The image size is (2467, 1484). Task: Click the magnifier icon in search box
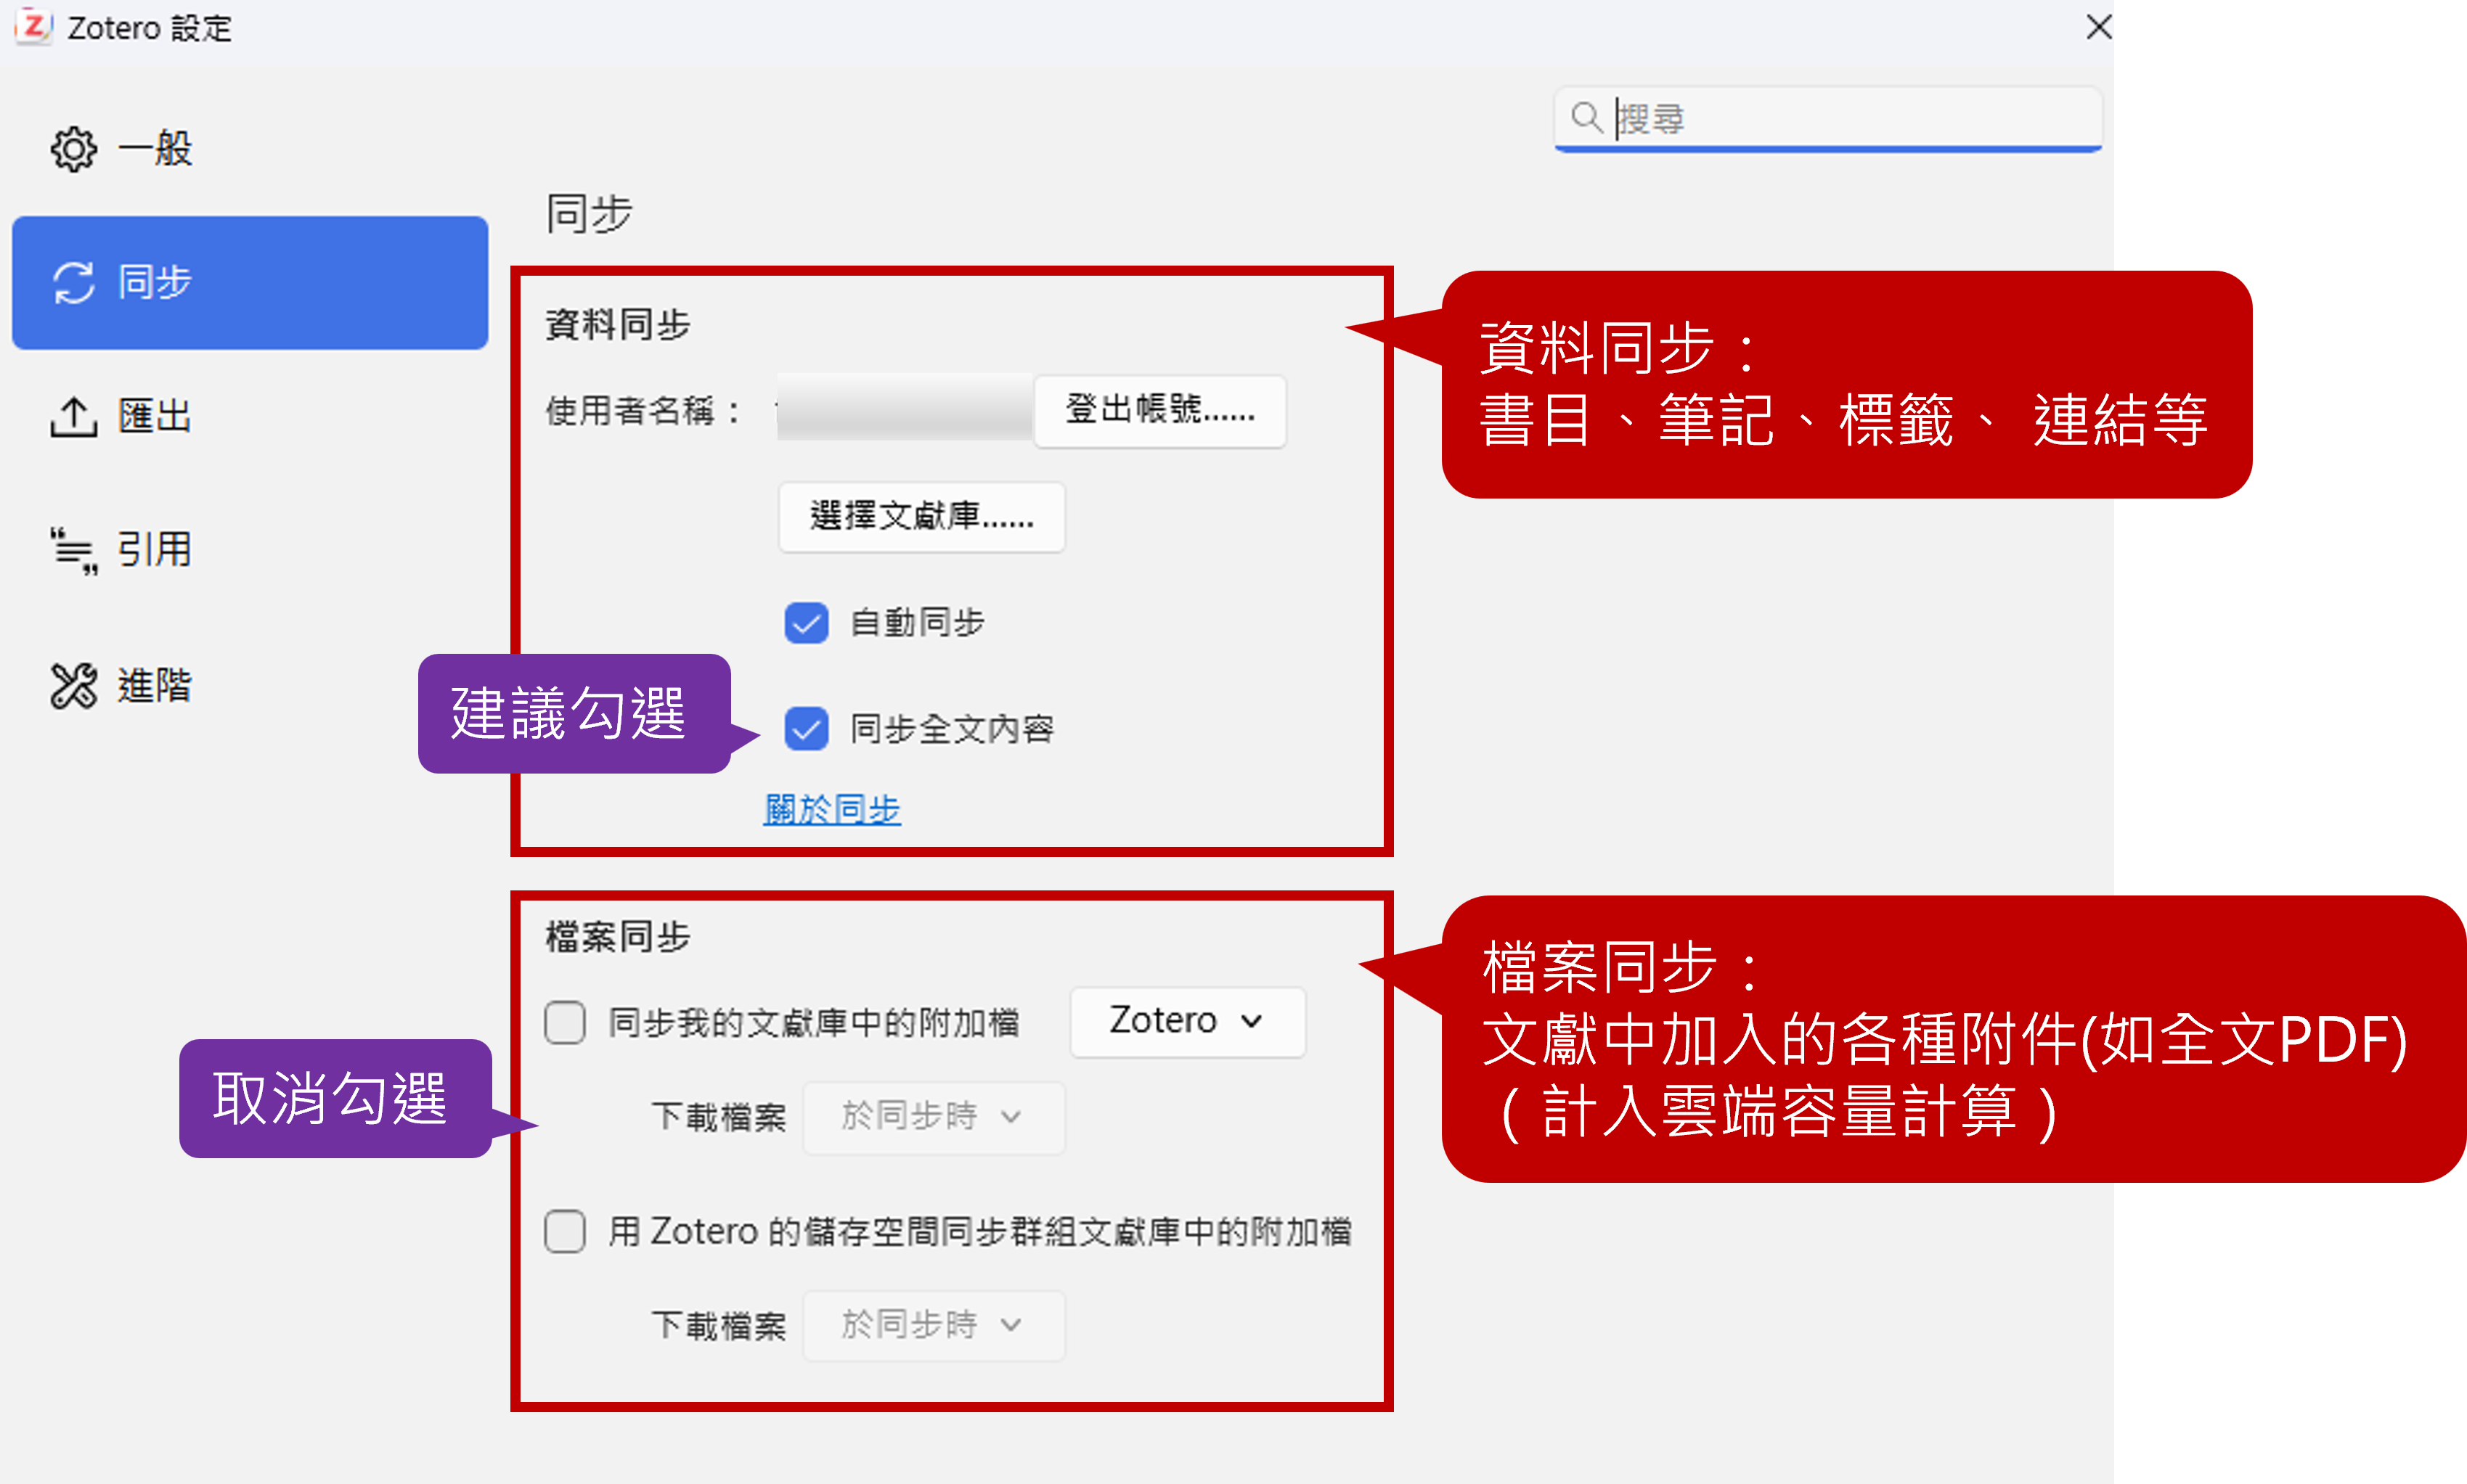1585,117
